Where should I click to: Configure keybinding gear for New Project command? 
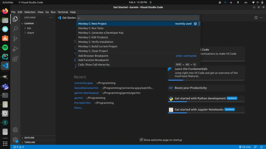point(195,24)
